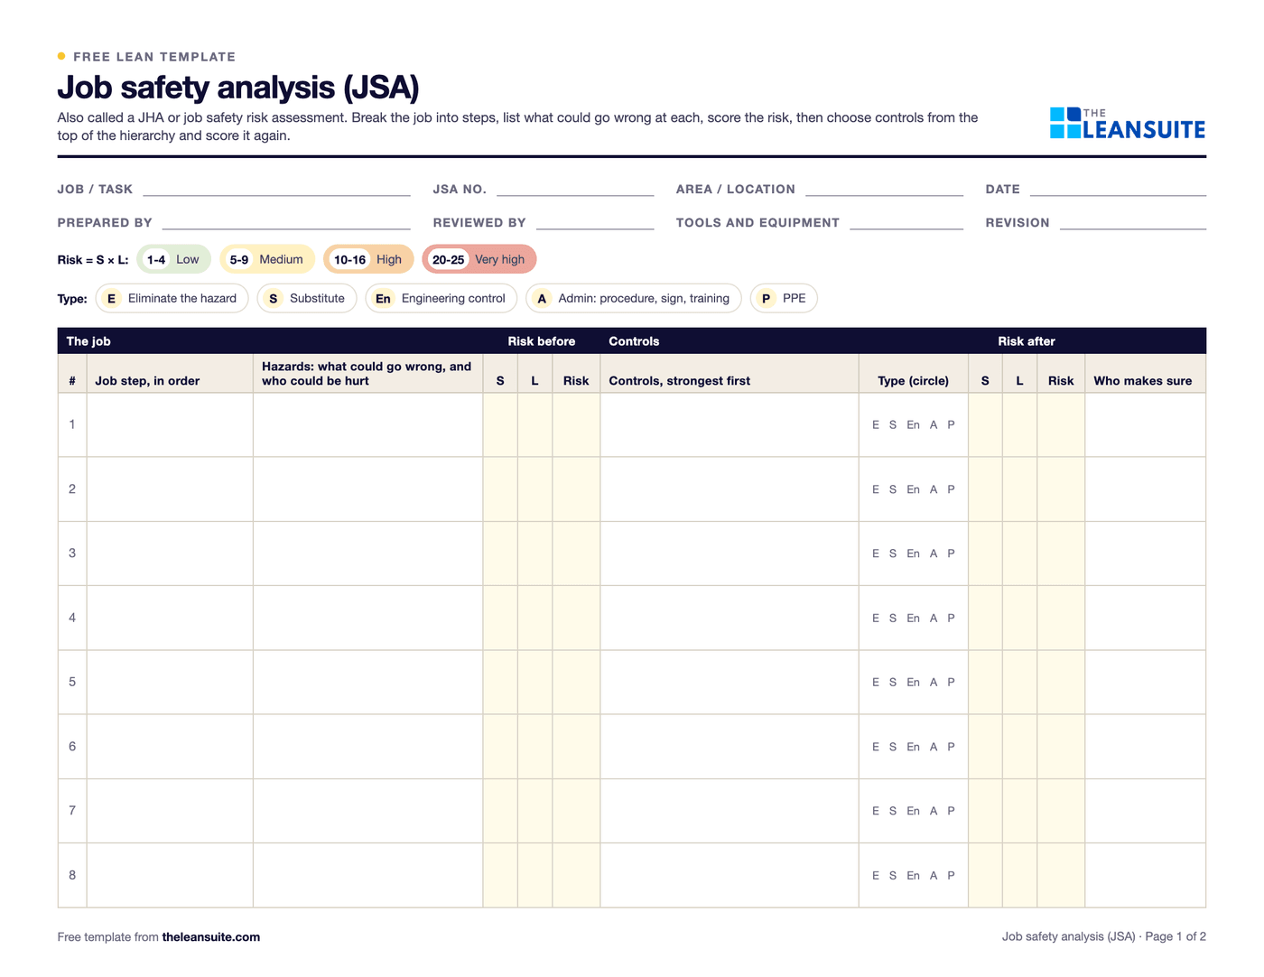Select the S badge for Substitute
This screenshot has height=977, width=1264.
click(x=273, y=299)
